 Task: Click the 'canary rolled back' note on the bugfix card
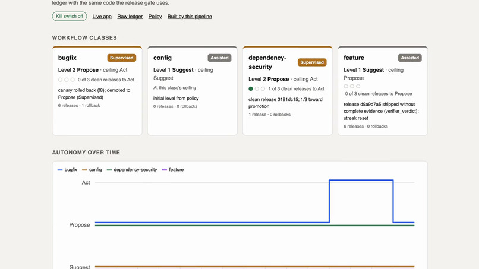pyautogui.click(x=94, y=94)
